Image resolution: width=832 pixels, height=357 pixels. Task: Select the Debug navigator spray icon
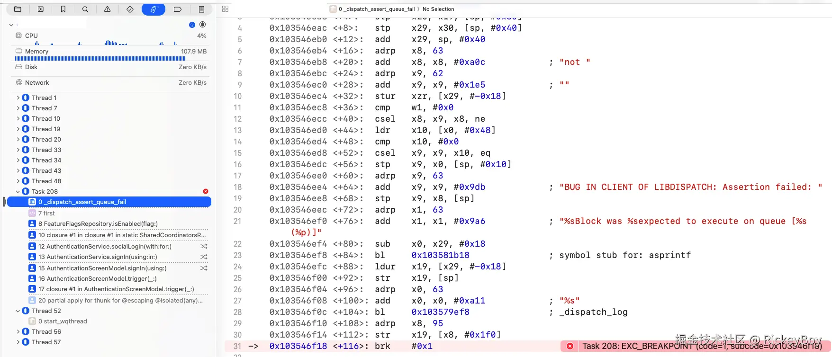(x=153, y=9)
